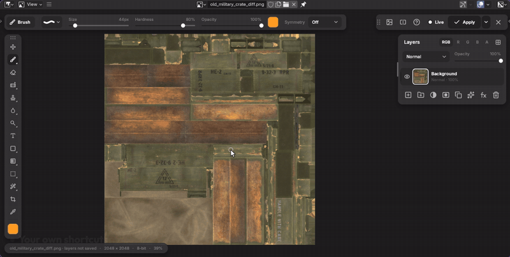Image resolution: width=510 pixels, height=257 pixels.
Task: Create a new layer group folder
Action: [x=421, y=95]
